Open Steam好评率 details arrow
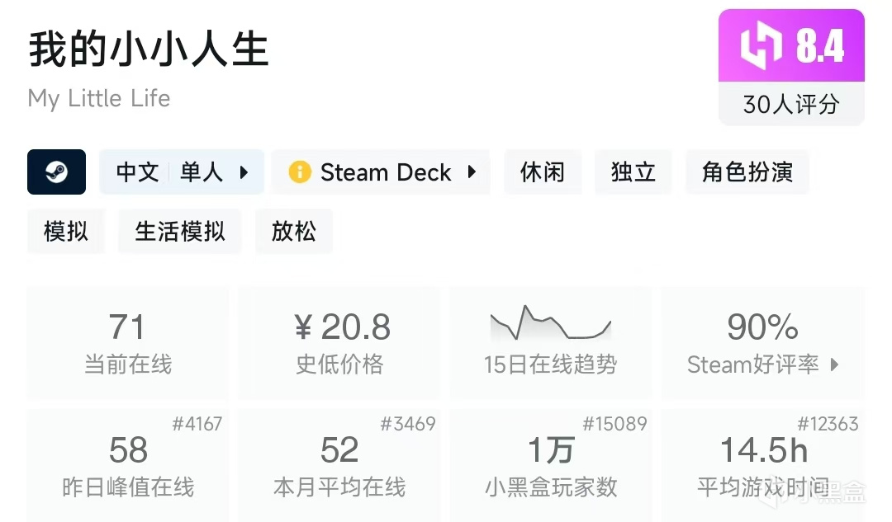Screen dimensions: 892x522 pos(834,364)
